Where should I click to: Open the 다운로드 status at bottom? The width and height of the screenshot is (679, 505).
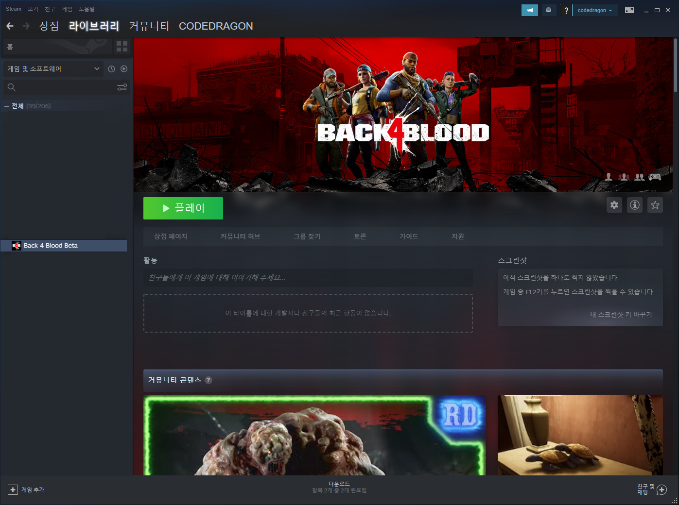click(339, 487)
